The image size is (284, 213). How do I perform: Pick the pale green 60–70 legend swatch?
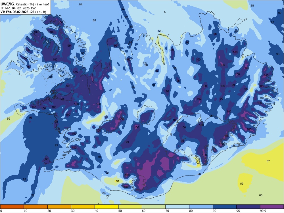coord(154,207)
